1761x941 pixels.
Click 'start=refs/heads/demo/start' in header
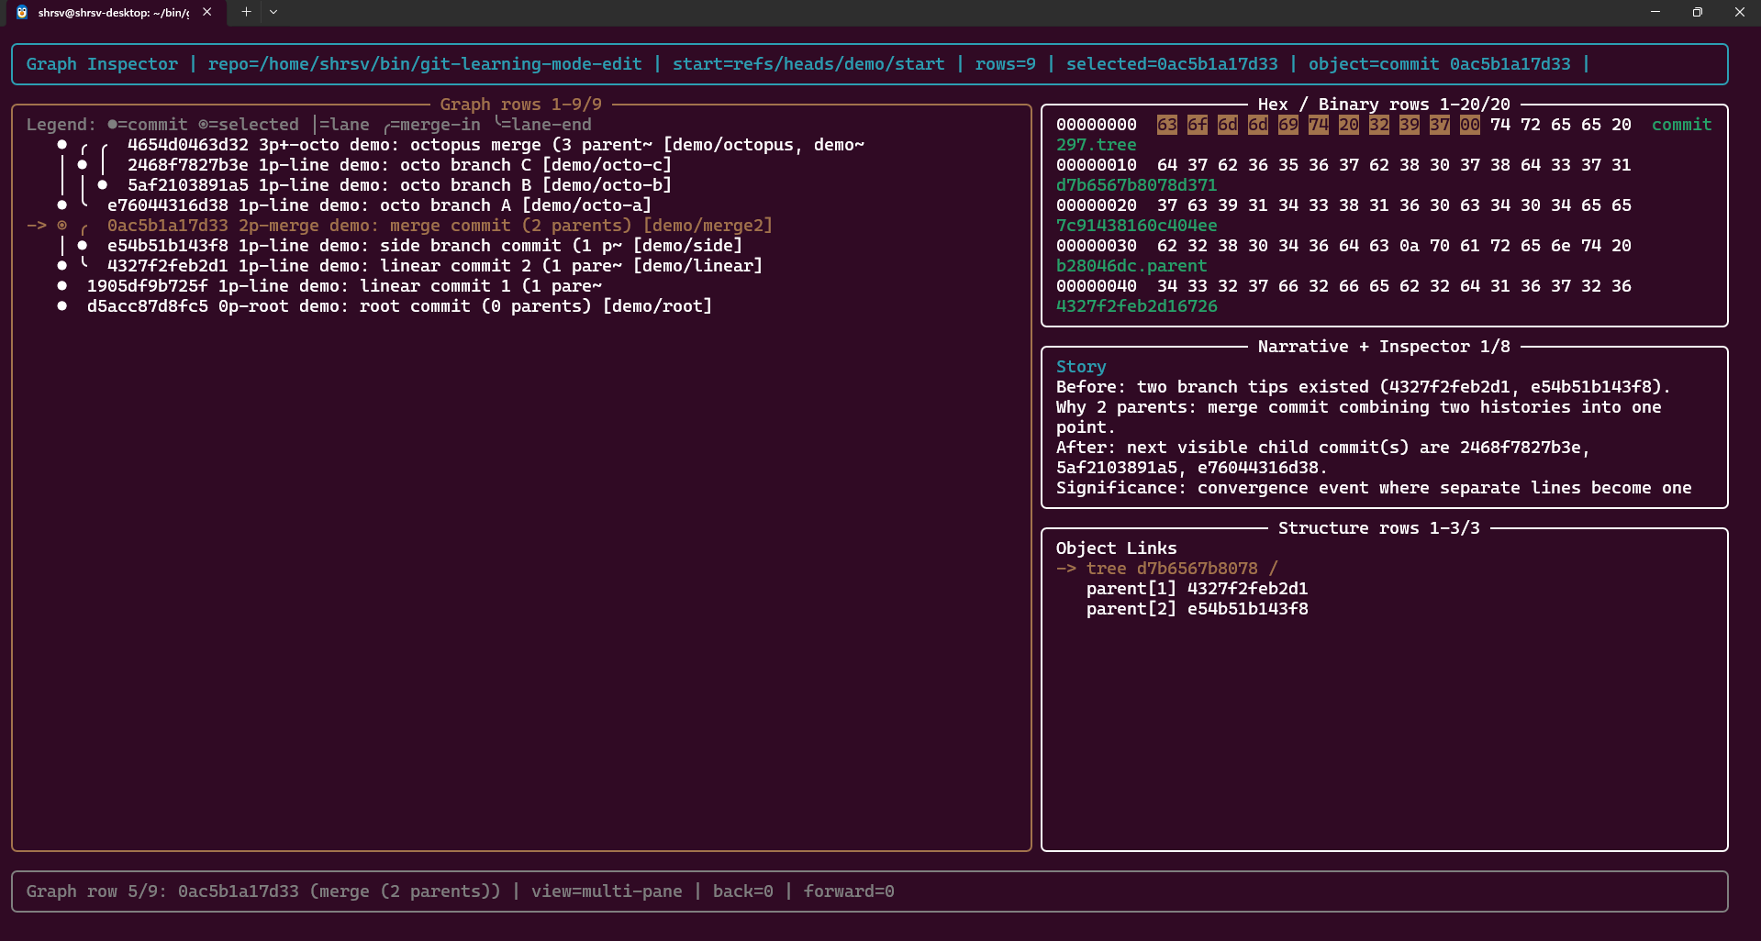[808, 64]
